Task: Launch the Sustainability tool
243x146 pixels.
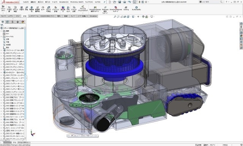Action: coord(136,8)
